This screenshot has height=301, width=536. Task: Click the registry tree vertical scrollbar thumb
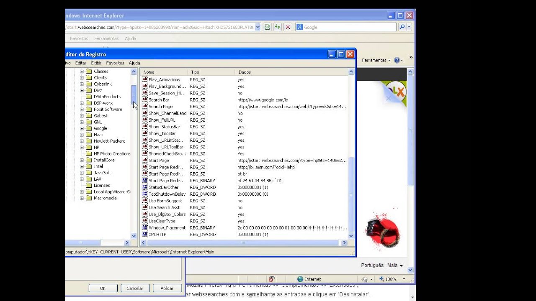click(x=134, y=95)
